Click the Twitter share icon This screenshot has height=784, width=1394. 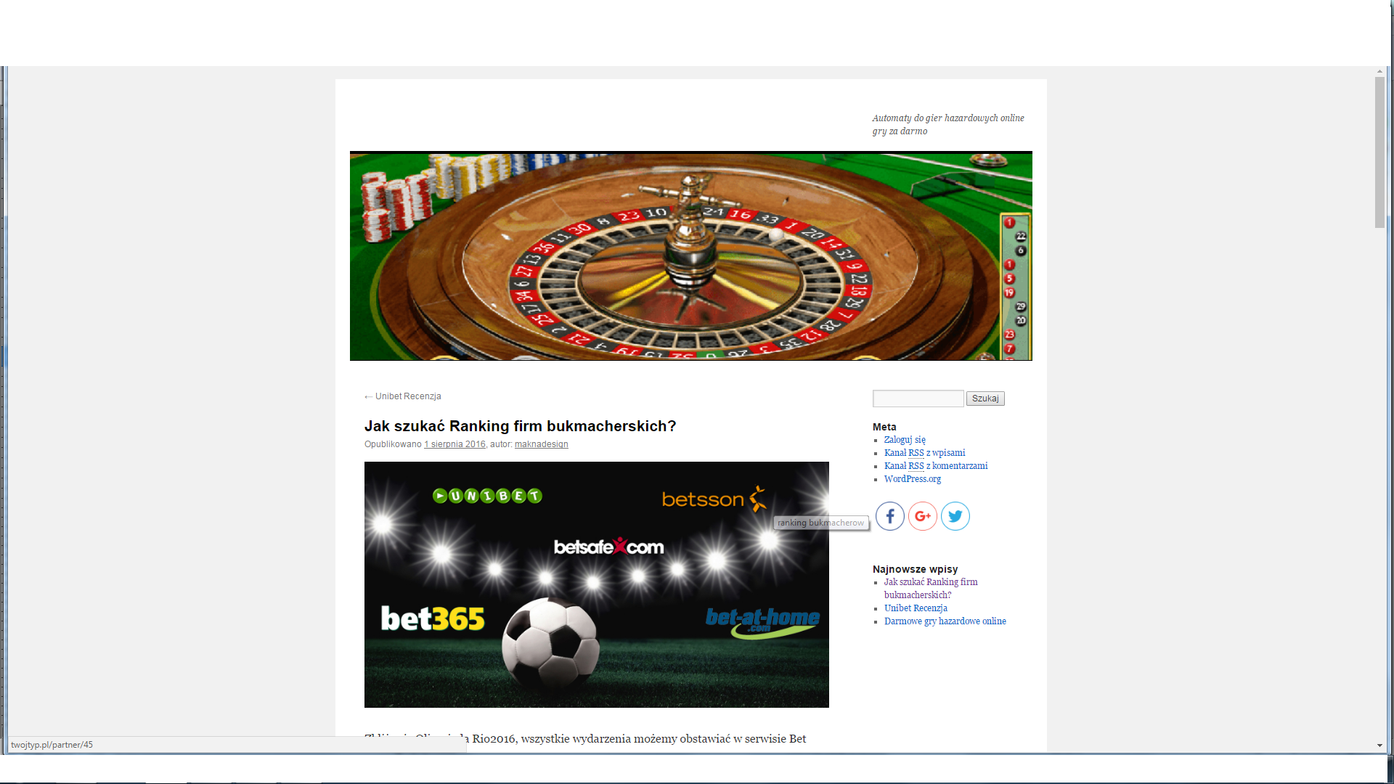coord(955,516)
